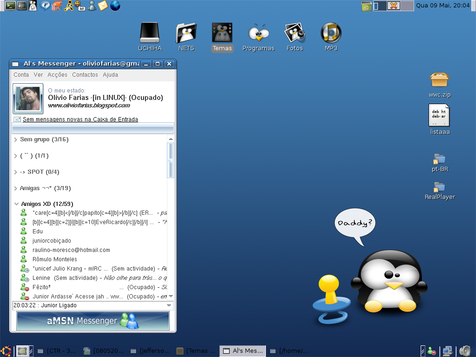
Task: Open the trash bin in top panel
Action: tap(366, 6)
